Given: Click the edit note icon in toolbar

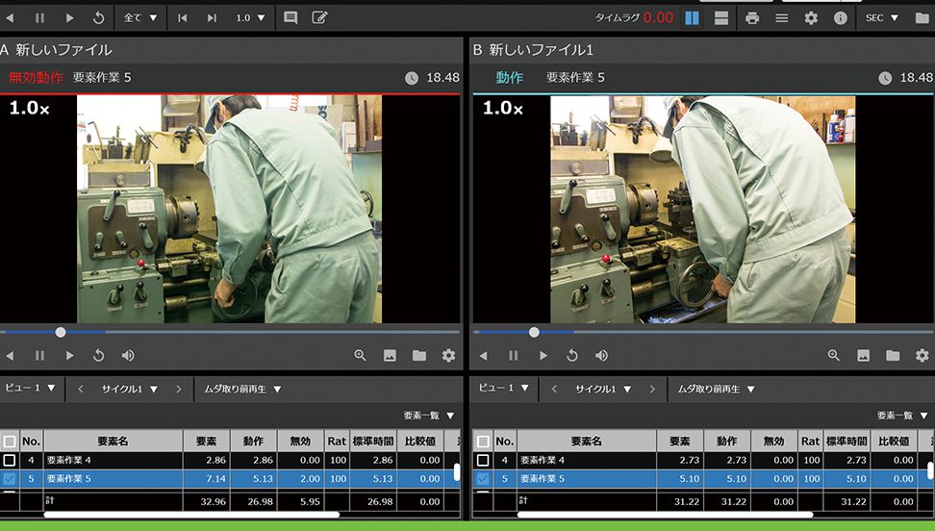Looking at the screenshot, I should click(x=319, y=18).
